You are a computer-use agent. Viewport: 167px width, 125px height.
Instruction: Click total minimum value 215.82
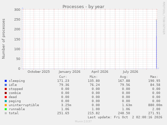point(94,113)
